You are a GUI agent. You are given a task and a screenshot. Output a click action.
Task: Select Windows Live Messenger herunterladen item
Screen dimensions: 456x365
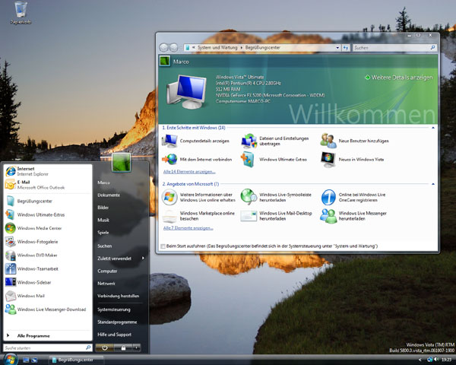pos(353,216)
